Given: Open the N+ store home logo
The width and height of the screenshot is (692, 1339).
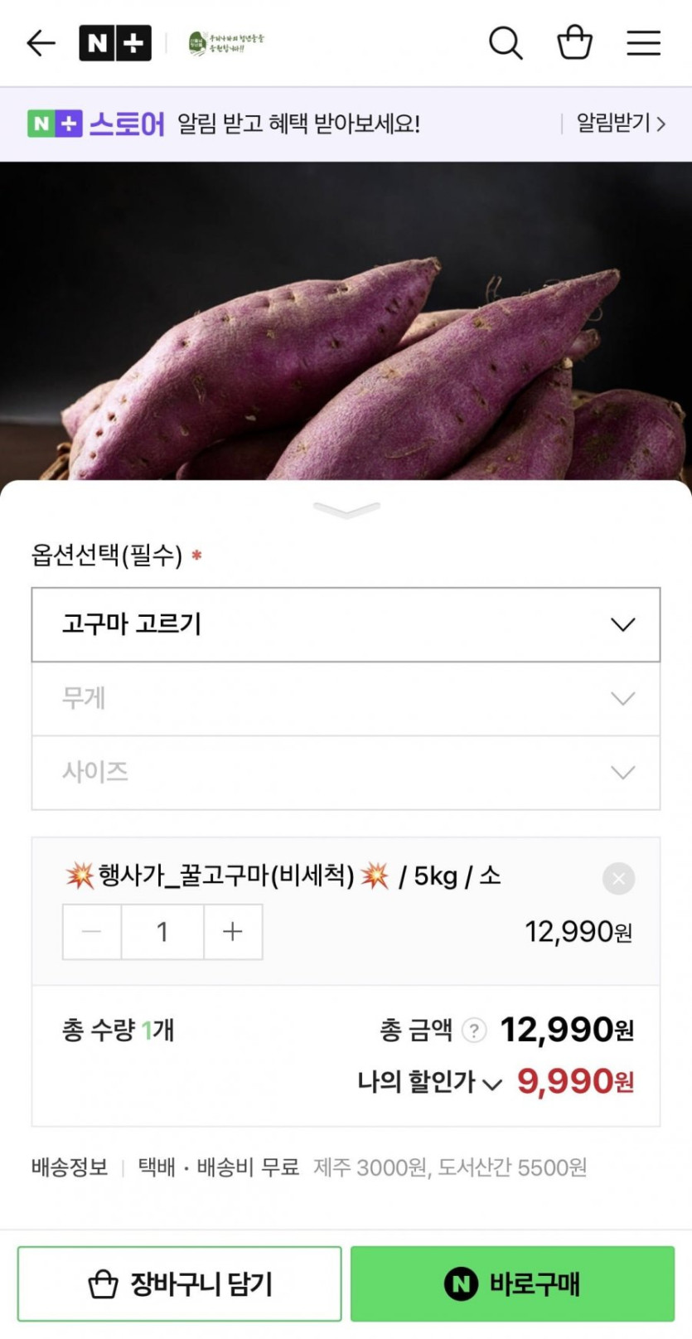Looking at the screenshot, I should coord(115,43).
